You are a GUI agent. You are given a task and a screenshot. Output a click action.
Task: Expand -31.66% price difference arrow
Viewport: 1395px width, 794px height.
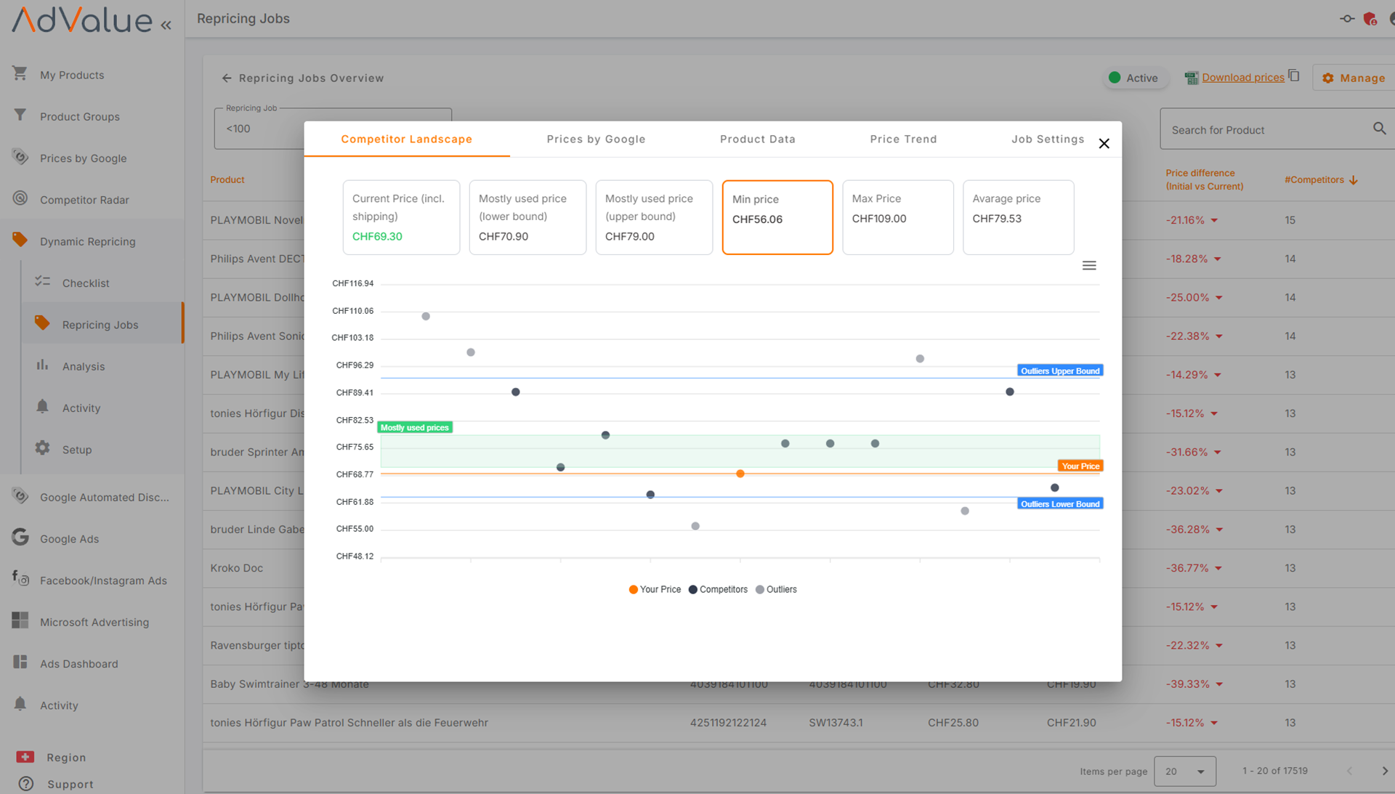click(1217, 452)
